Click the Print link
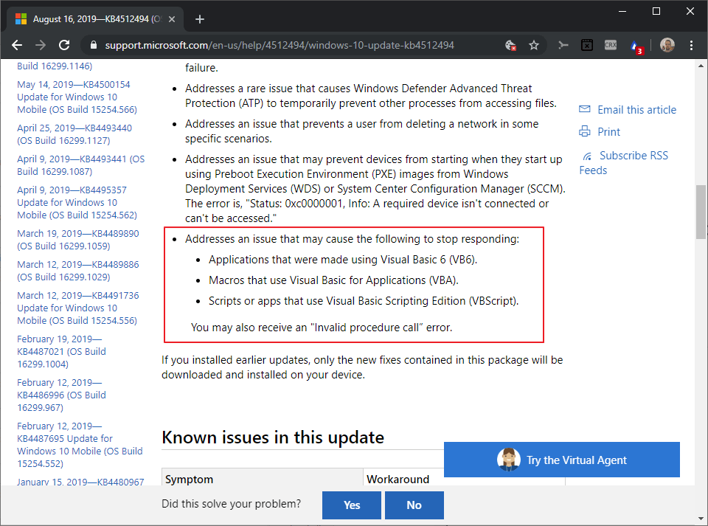Screen dimensions: 708x526 (x=608, y=132)
